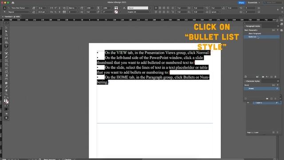The width and height of the screenshot is (284, 160).
Task: Open the Paragraph Styles panel menu
Action: click(278, 26)
